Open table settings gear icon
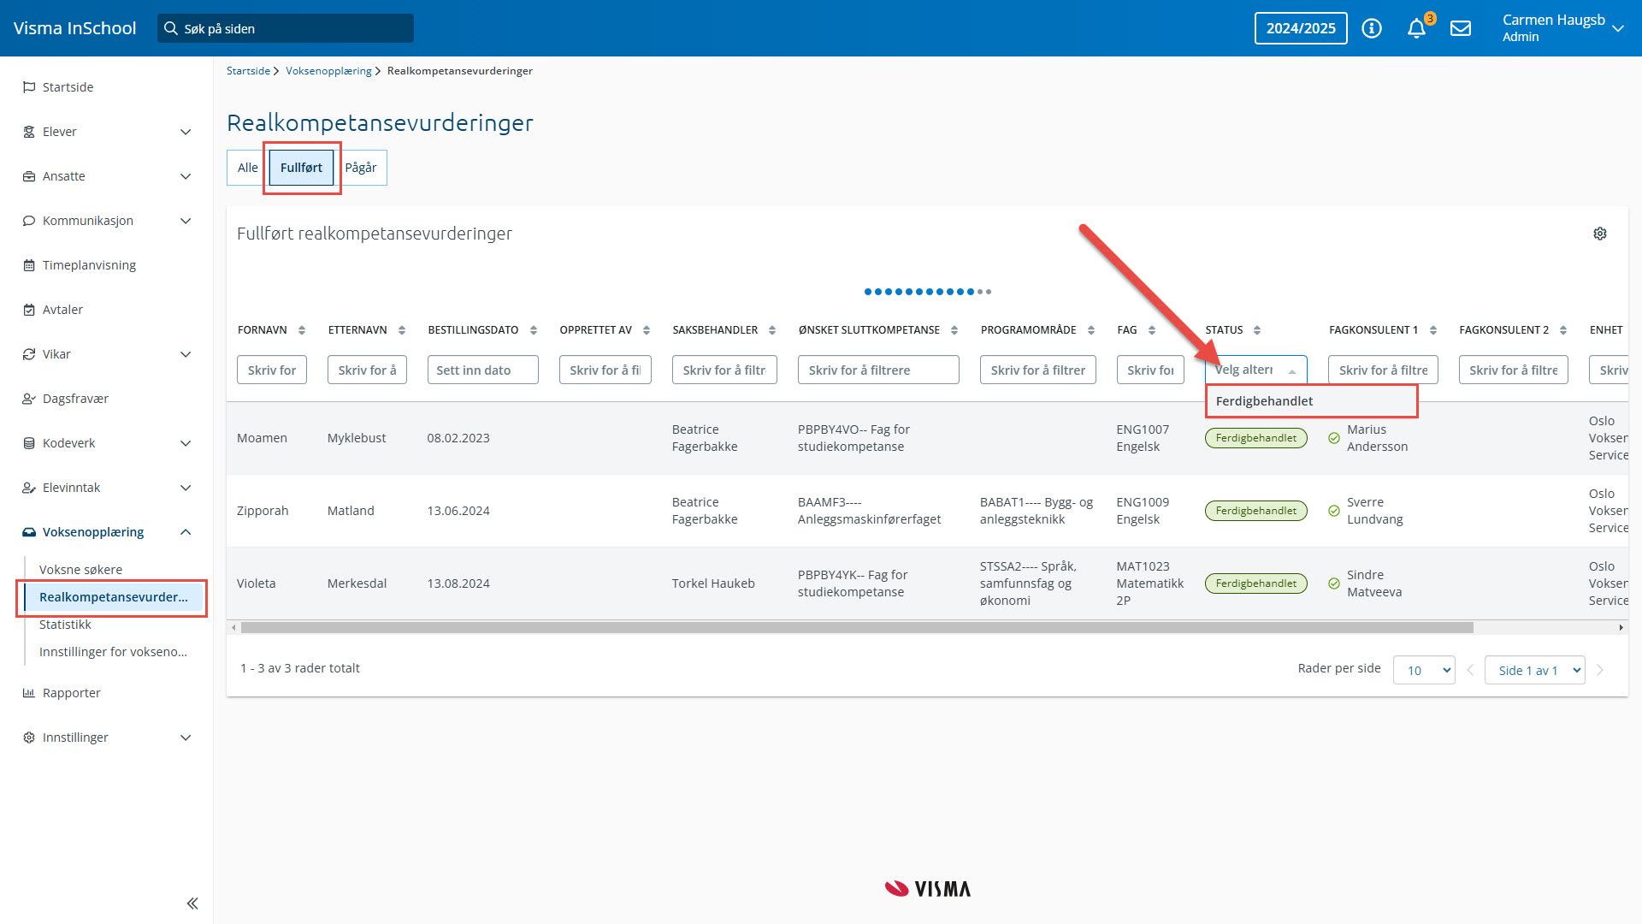The width and height of the screenshot is (1642, 924). click(x=1600, y=234)
